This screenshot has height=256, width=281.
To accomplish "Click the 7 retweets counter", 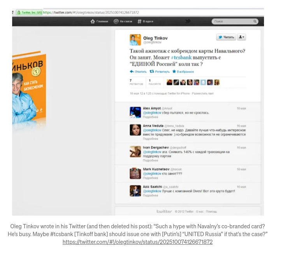I will pyautogui.click(x=136, y=82).
